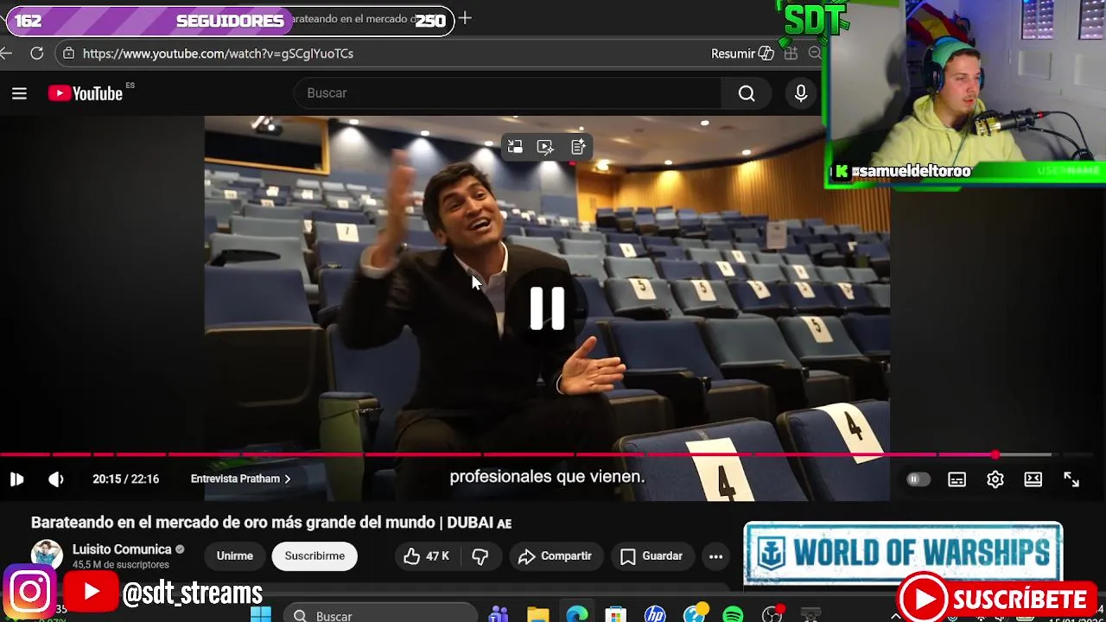
Task: Open the player settings gear menu
Action: pyautogui.click(x=995, y=479)
